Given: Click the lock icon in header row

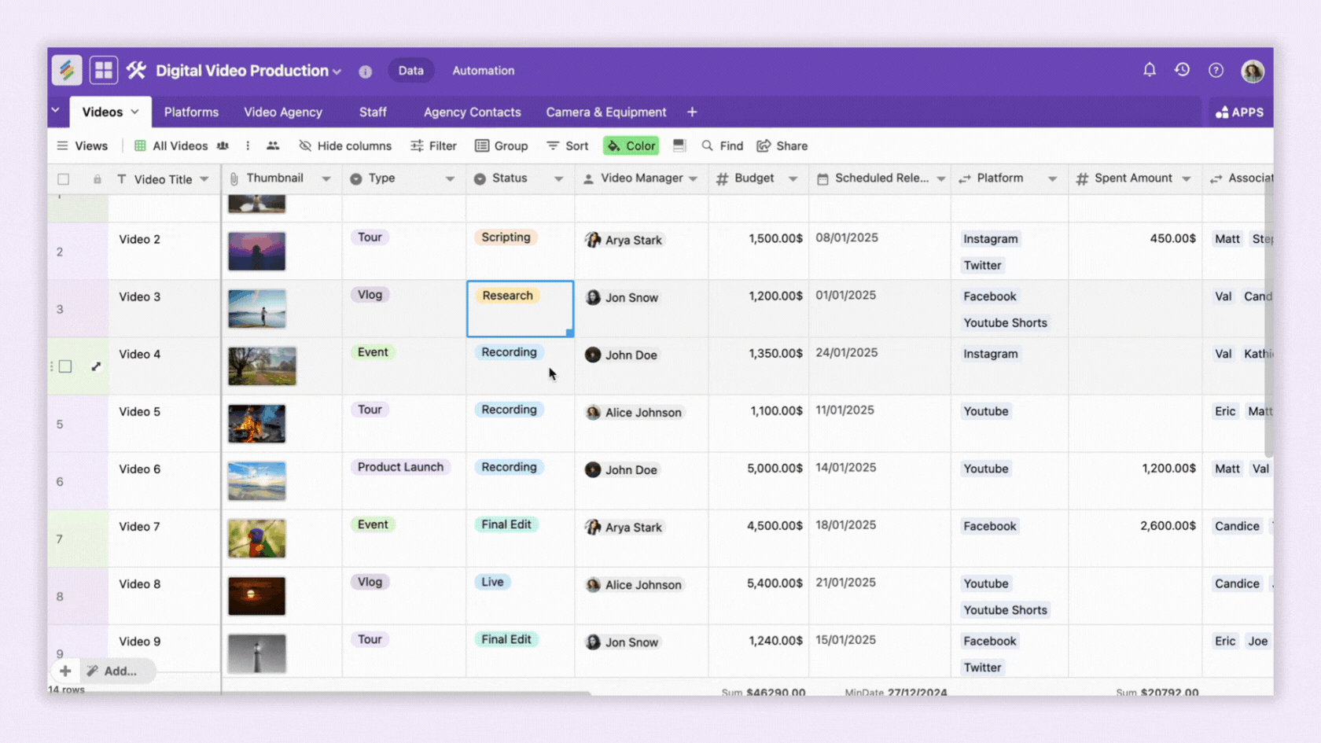Looking at the screenshot, I should click(x=97, y=179).
